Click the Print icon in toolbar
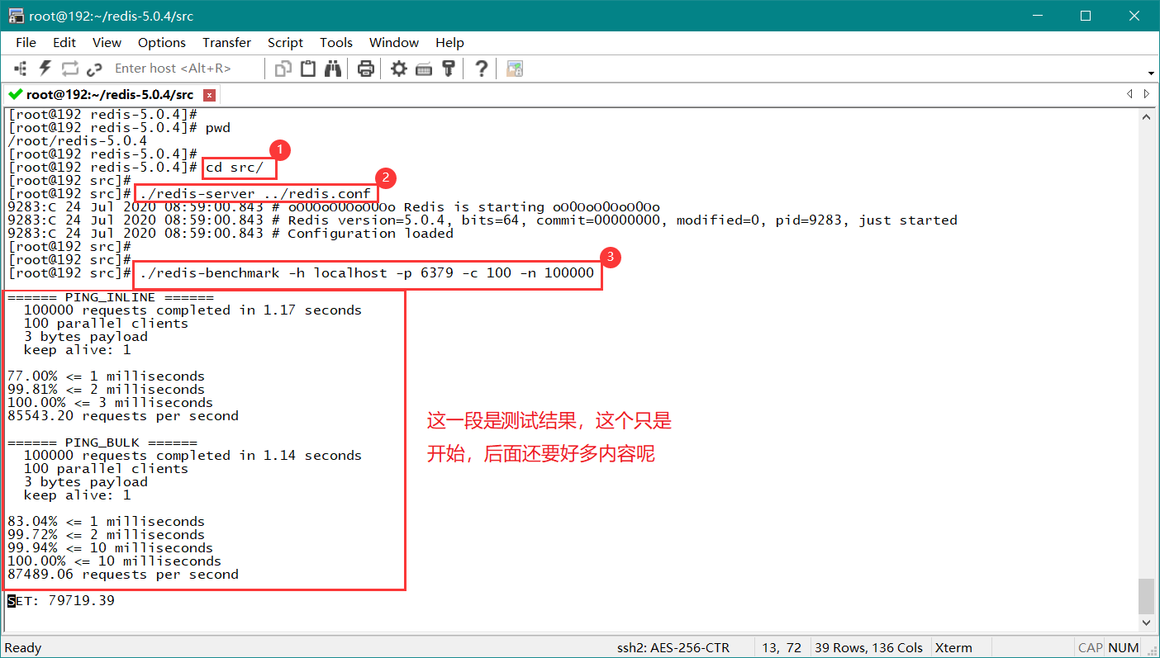 tap(366, 69)
